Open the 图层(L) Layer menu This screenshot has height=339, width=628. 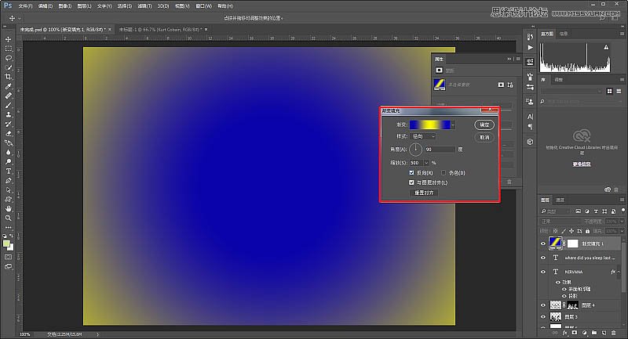pos(84,6)
